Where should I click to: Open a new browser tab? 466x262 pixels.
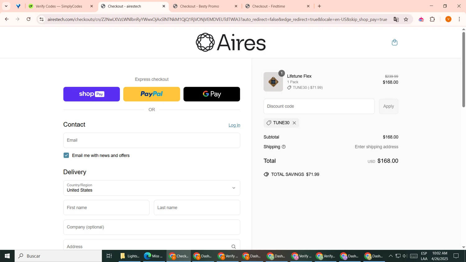tap(319, 6)
